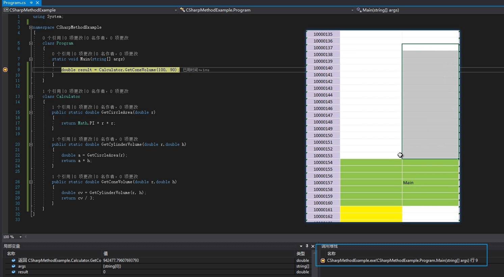Pin the Program.cs tab
The height and width of the screenshot is (277, 504).
31,3
